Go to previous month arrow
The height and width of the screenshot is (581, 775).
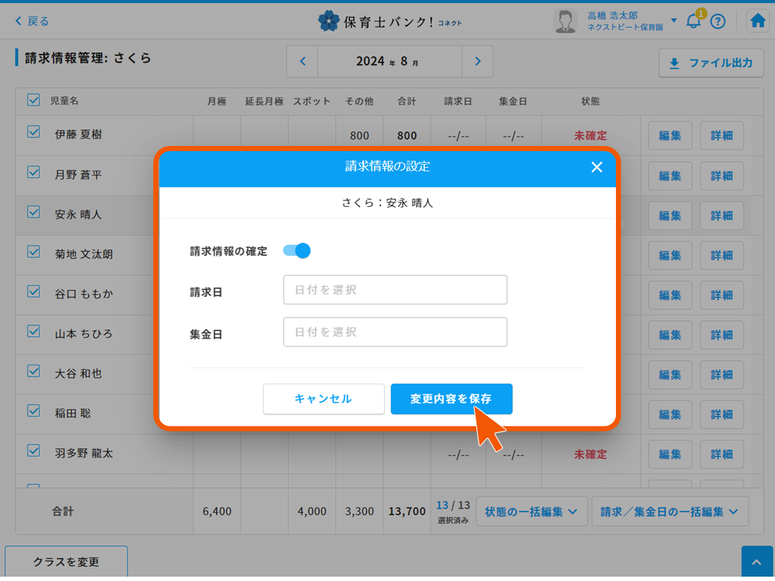(303, 62)
